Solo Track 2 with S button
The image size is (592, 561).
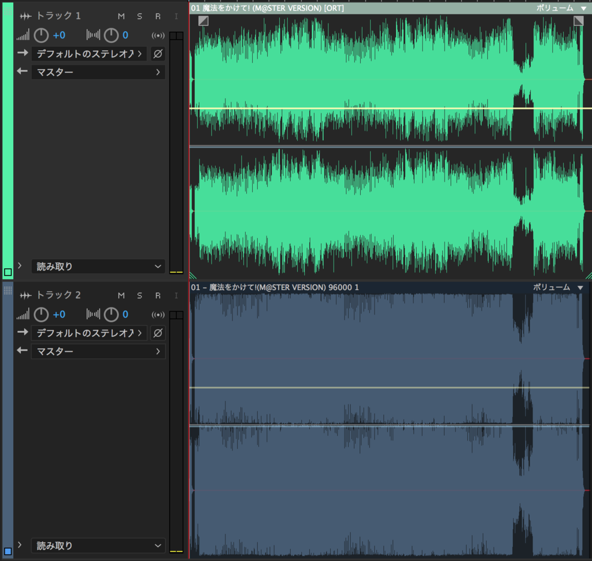(140, 295)
